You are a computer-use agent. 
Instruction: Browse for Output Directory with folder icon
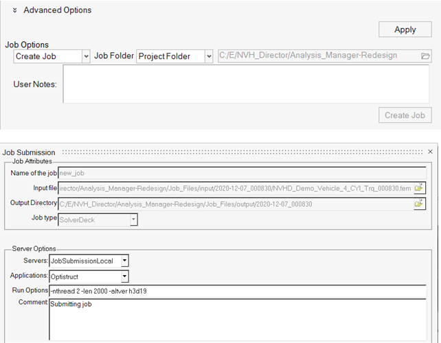pos(418,204)
